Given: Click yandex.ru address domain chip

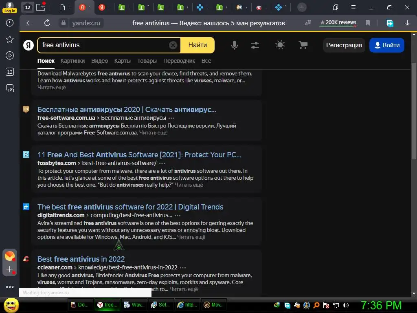Looking at the screenshot, I should tap(86, 23).
